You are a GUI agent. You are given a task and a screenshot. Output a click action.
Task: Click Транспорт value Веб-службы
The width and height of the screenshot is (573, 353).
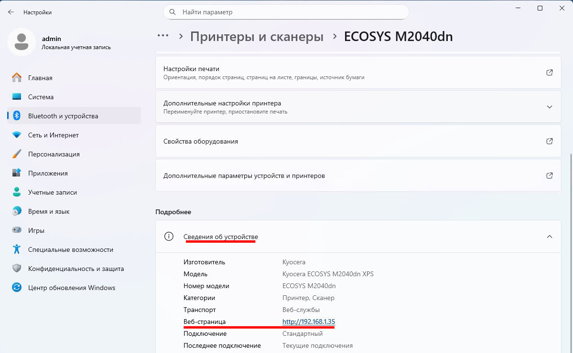301,310
